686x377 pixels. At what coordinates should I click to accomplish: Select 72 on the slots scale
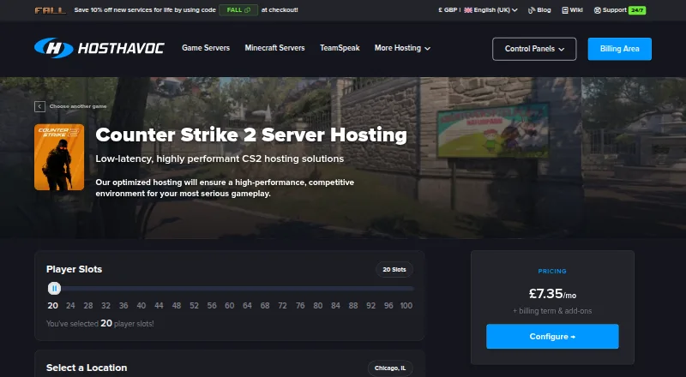283,306
